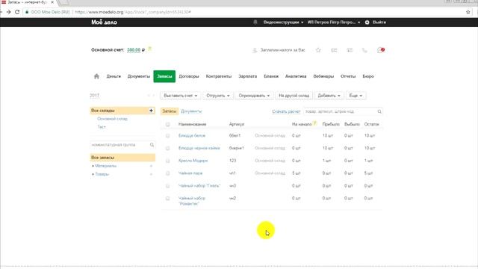
Task: Check the box for Чайный набор Гжель row
Action: [167, 186]
